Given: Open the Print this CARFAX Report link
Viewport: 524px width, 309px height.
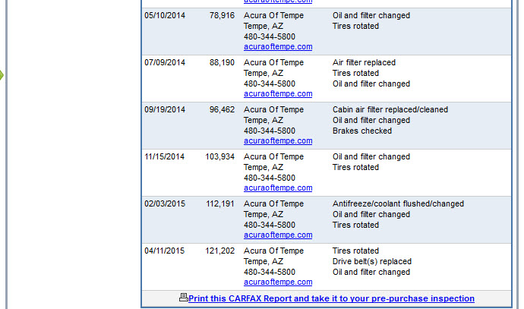Looking at the screenshot, I should (331, 299).
